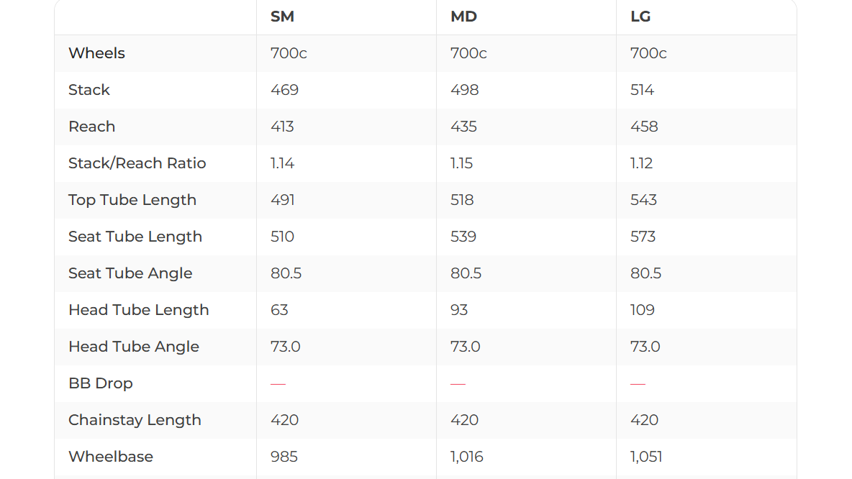Screen dimensions: 852x479
Task: Select the Wheelbase value 1,016 for MD
Action: pos(466,457)
